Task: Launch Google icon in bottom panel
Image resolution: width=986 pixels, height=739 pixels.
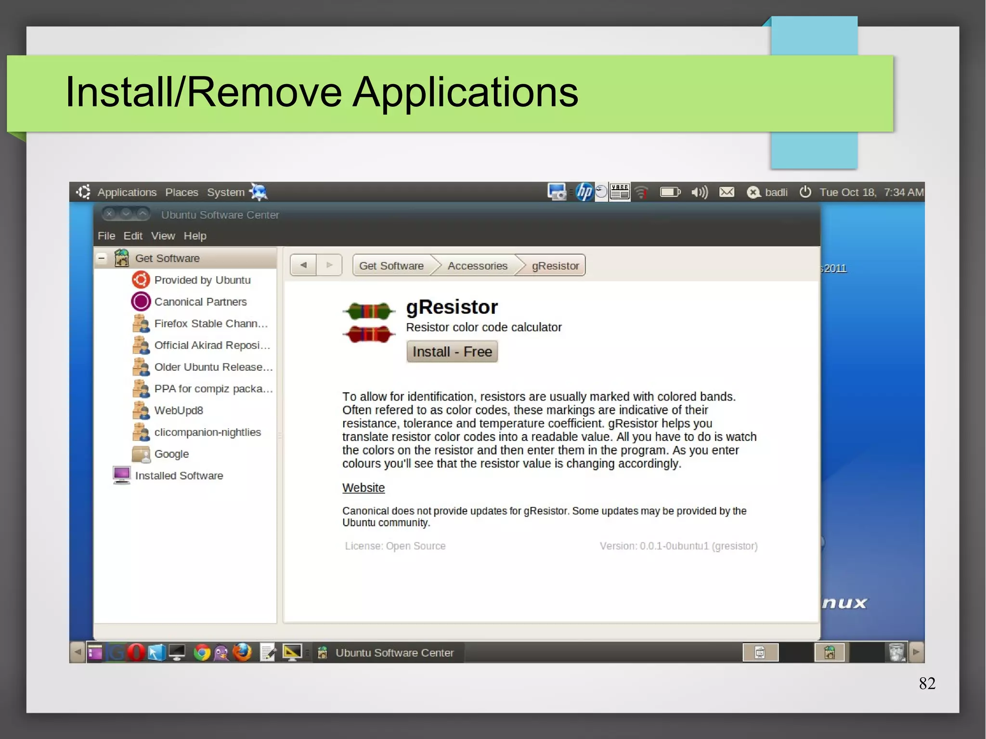Action: [x=116, y=652]
